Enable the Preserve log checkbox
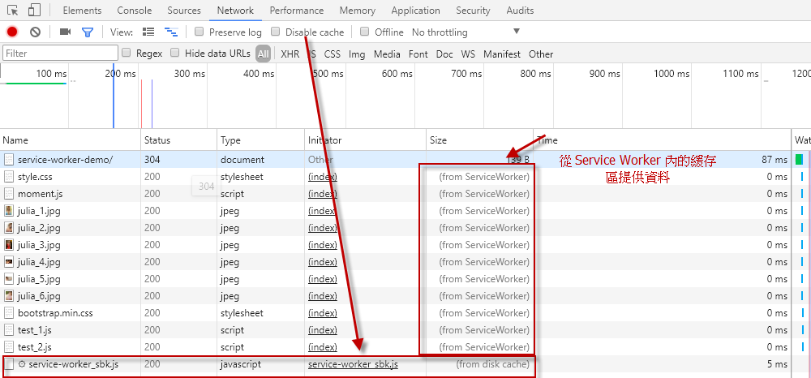This screenshot has height=378, width=811. 200,32
